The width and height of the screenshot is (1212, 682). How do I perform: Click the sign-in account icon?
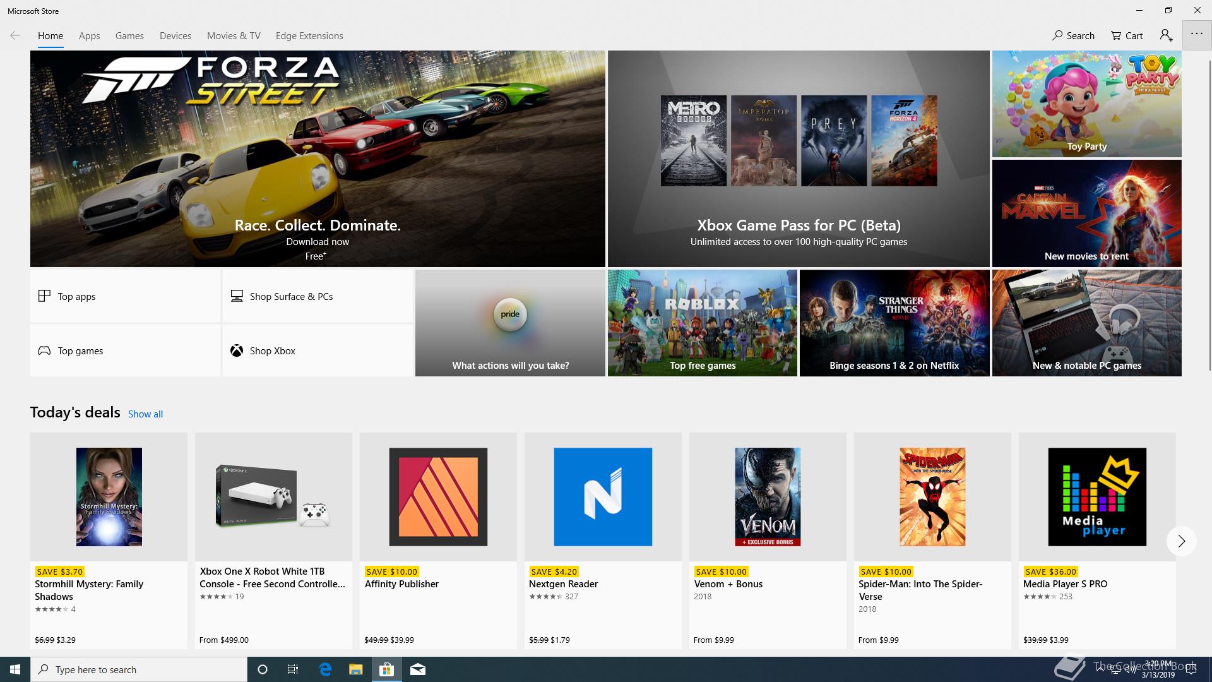(1166, 35)
